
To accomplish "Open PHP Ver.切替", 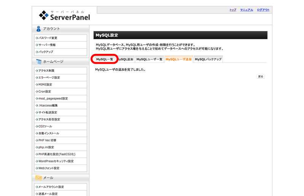I will 60,141.
